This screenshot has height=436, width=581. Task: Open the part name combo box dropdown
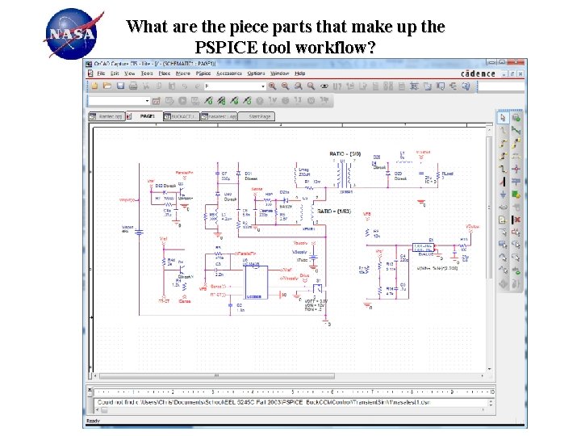click(263, 86)
